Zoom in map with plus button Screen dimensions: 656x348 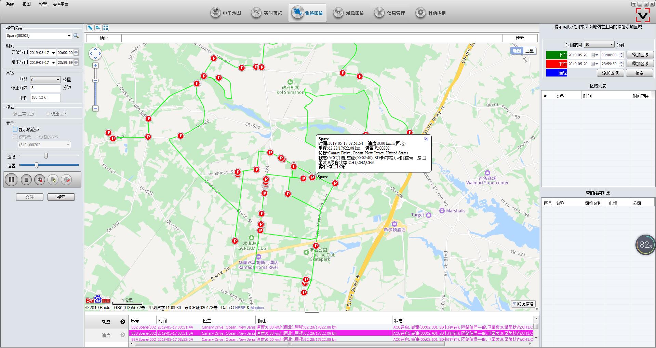(x=95, y=65)
